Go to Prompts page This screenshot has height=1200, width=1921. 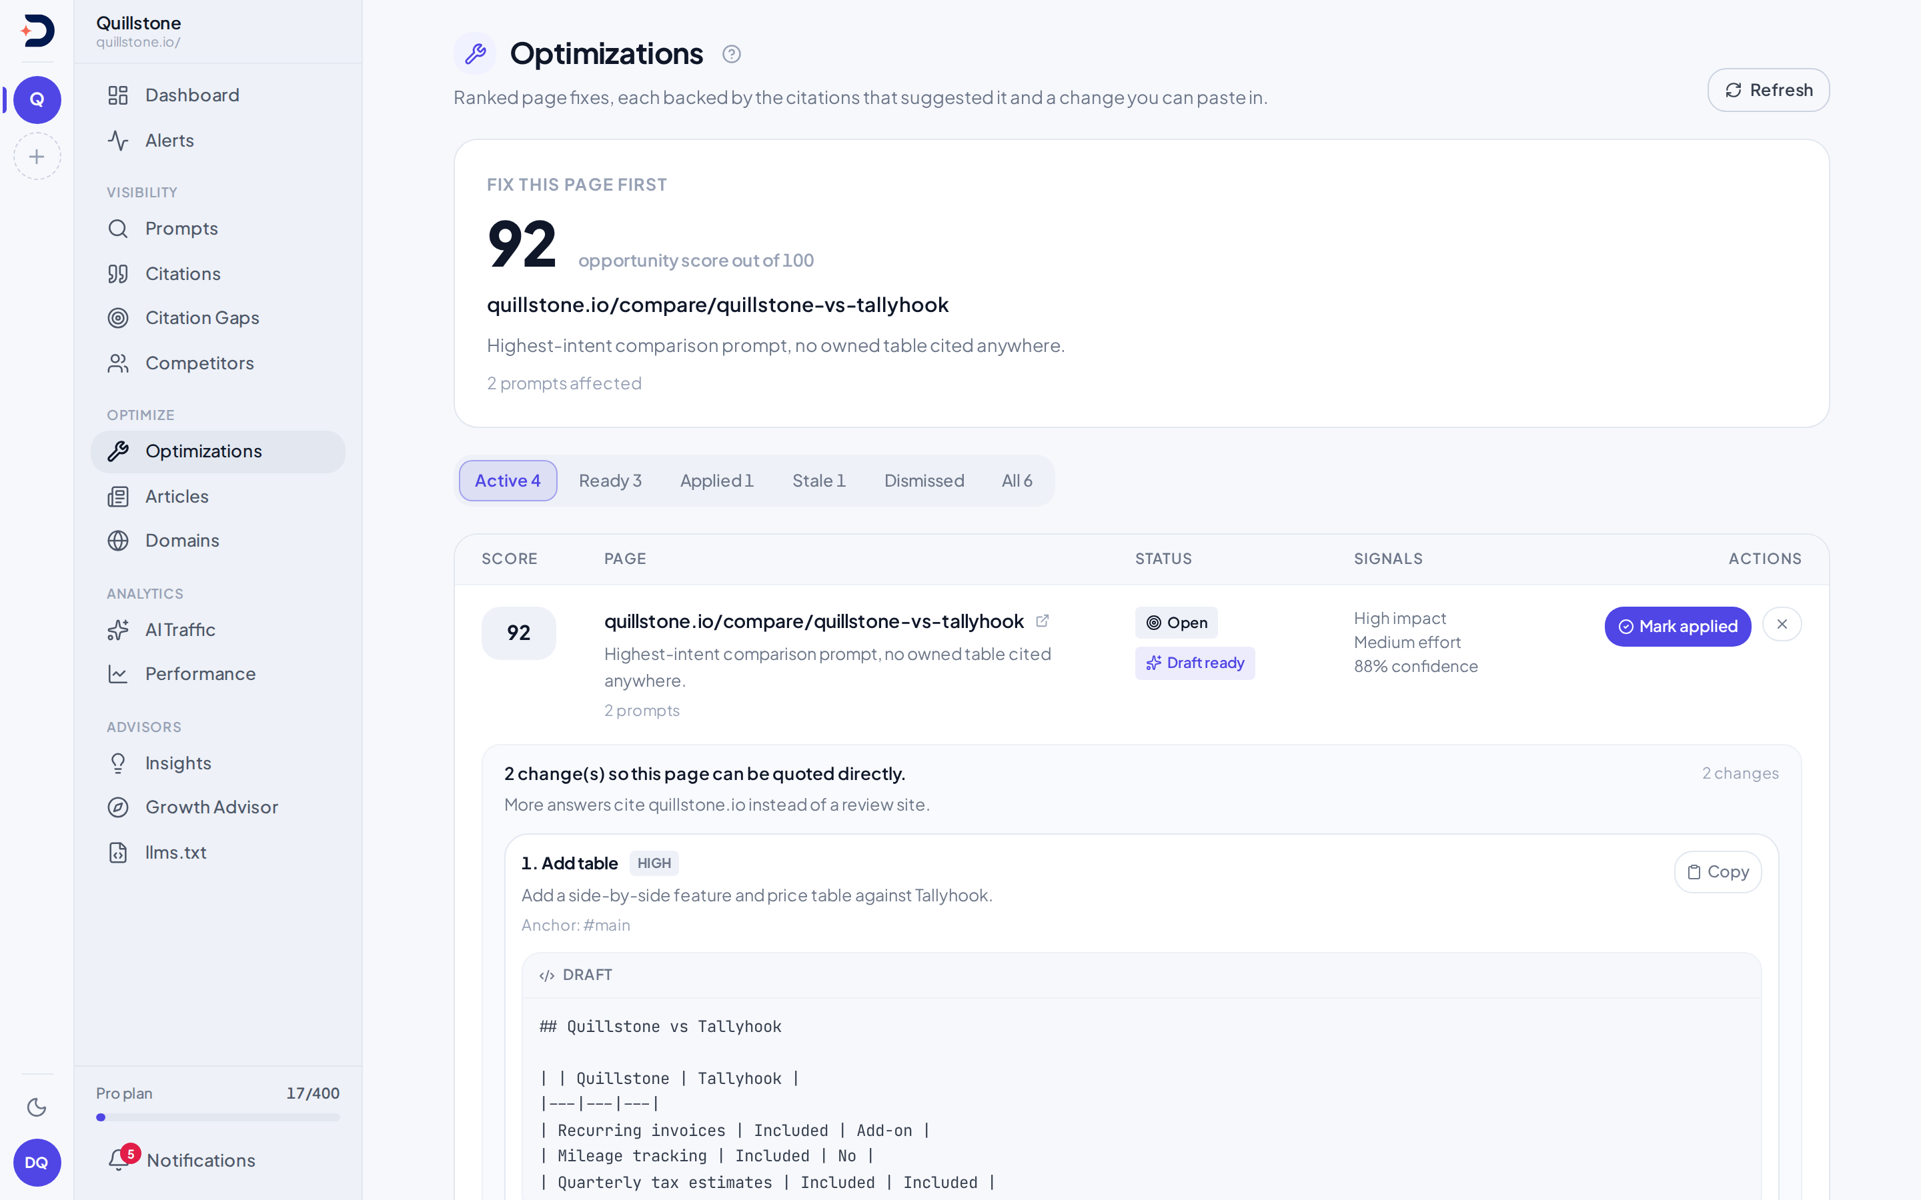217,229
